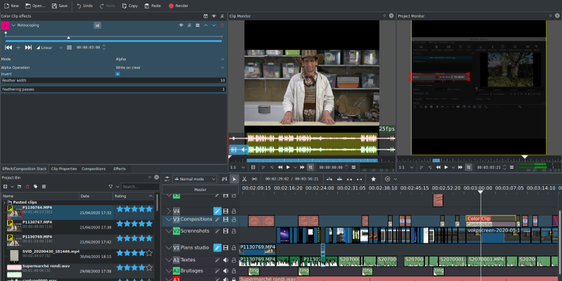Open the Effects tab

tap(120, 169)
